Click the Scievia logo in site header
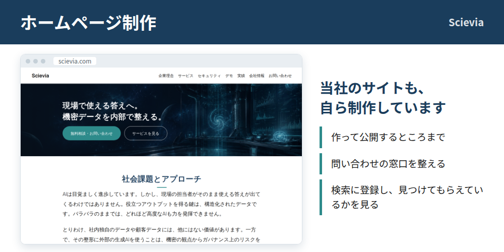 40,76
